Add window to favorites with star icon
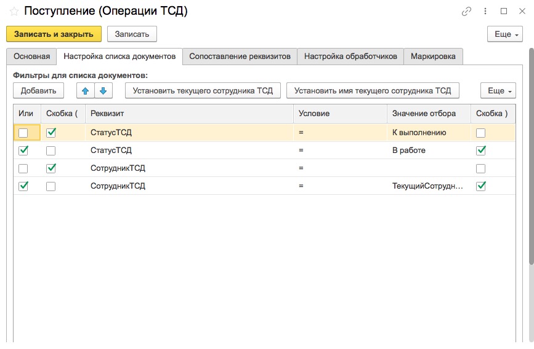The image size is (534, 349). pos(14,12)
